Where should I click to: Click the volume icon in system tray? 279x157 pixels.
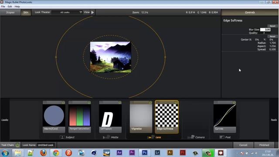(x=256, y=153)
